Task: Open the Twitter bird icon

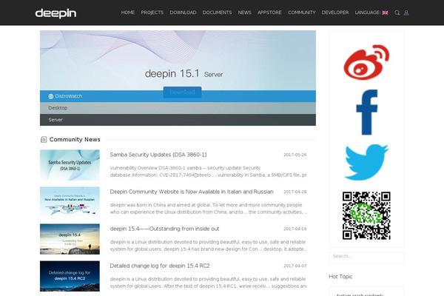Action: (x=367, y=162)
